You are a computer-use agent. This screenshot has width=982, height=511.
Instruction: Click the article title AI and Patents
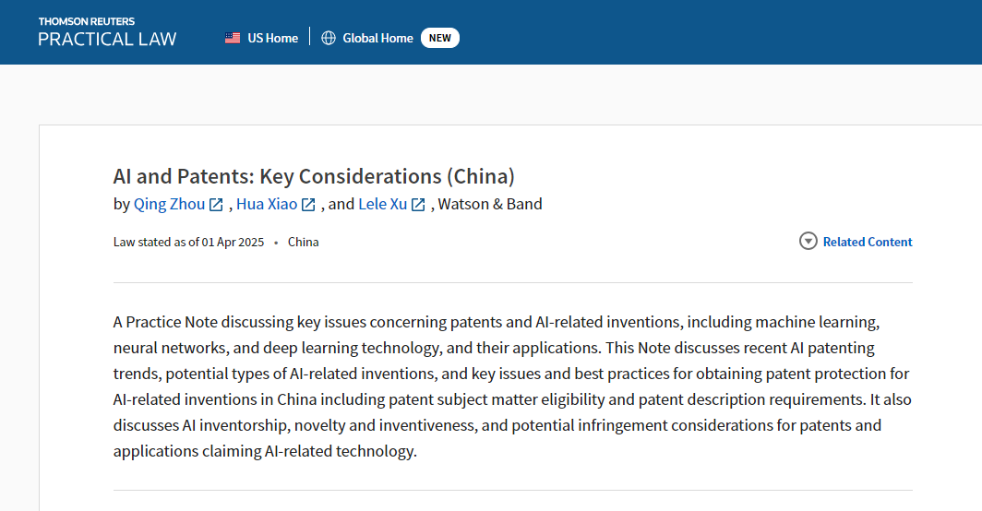point(314,176)
